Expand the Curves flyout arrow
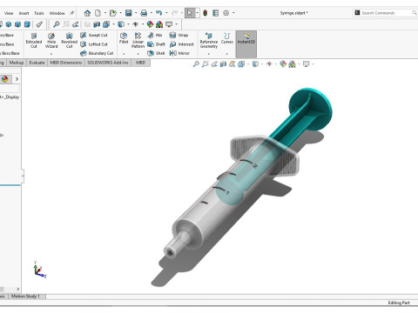 tap(226, 54)
